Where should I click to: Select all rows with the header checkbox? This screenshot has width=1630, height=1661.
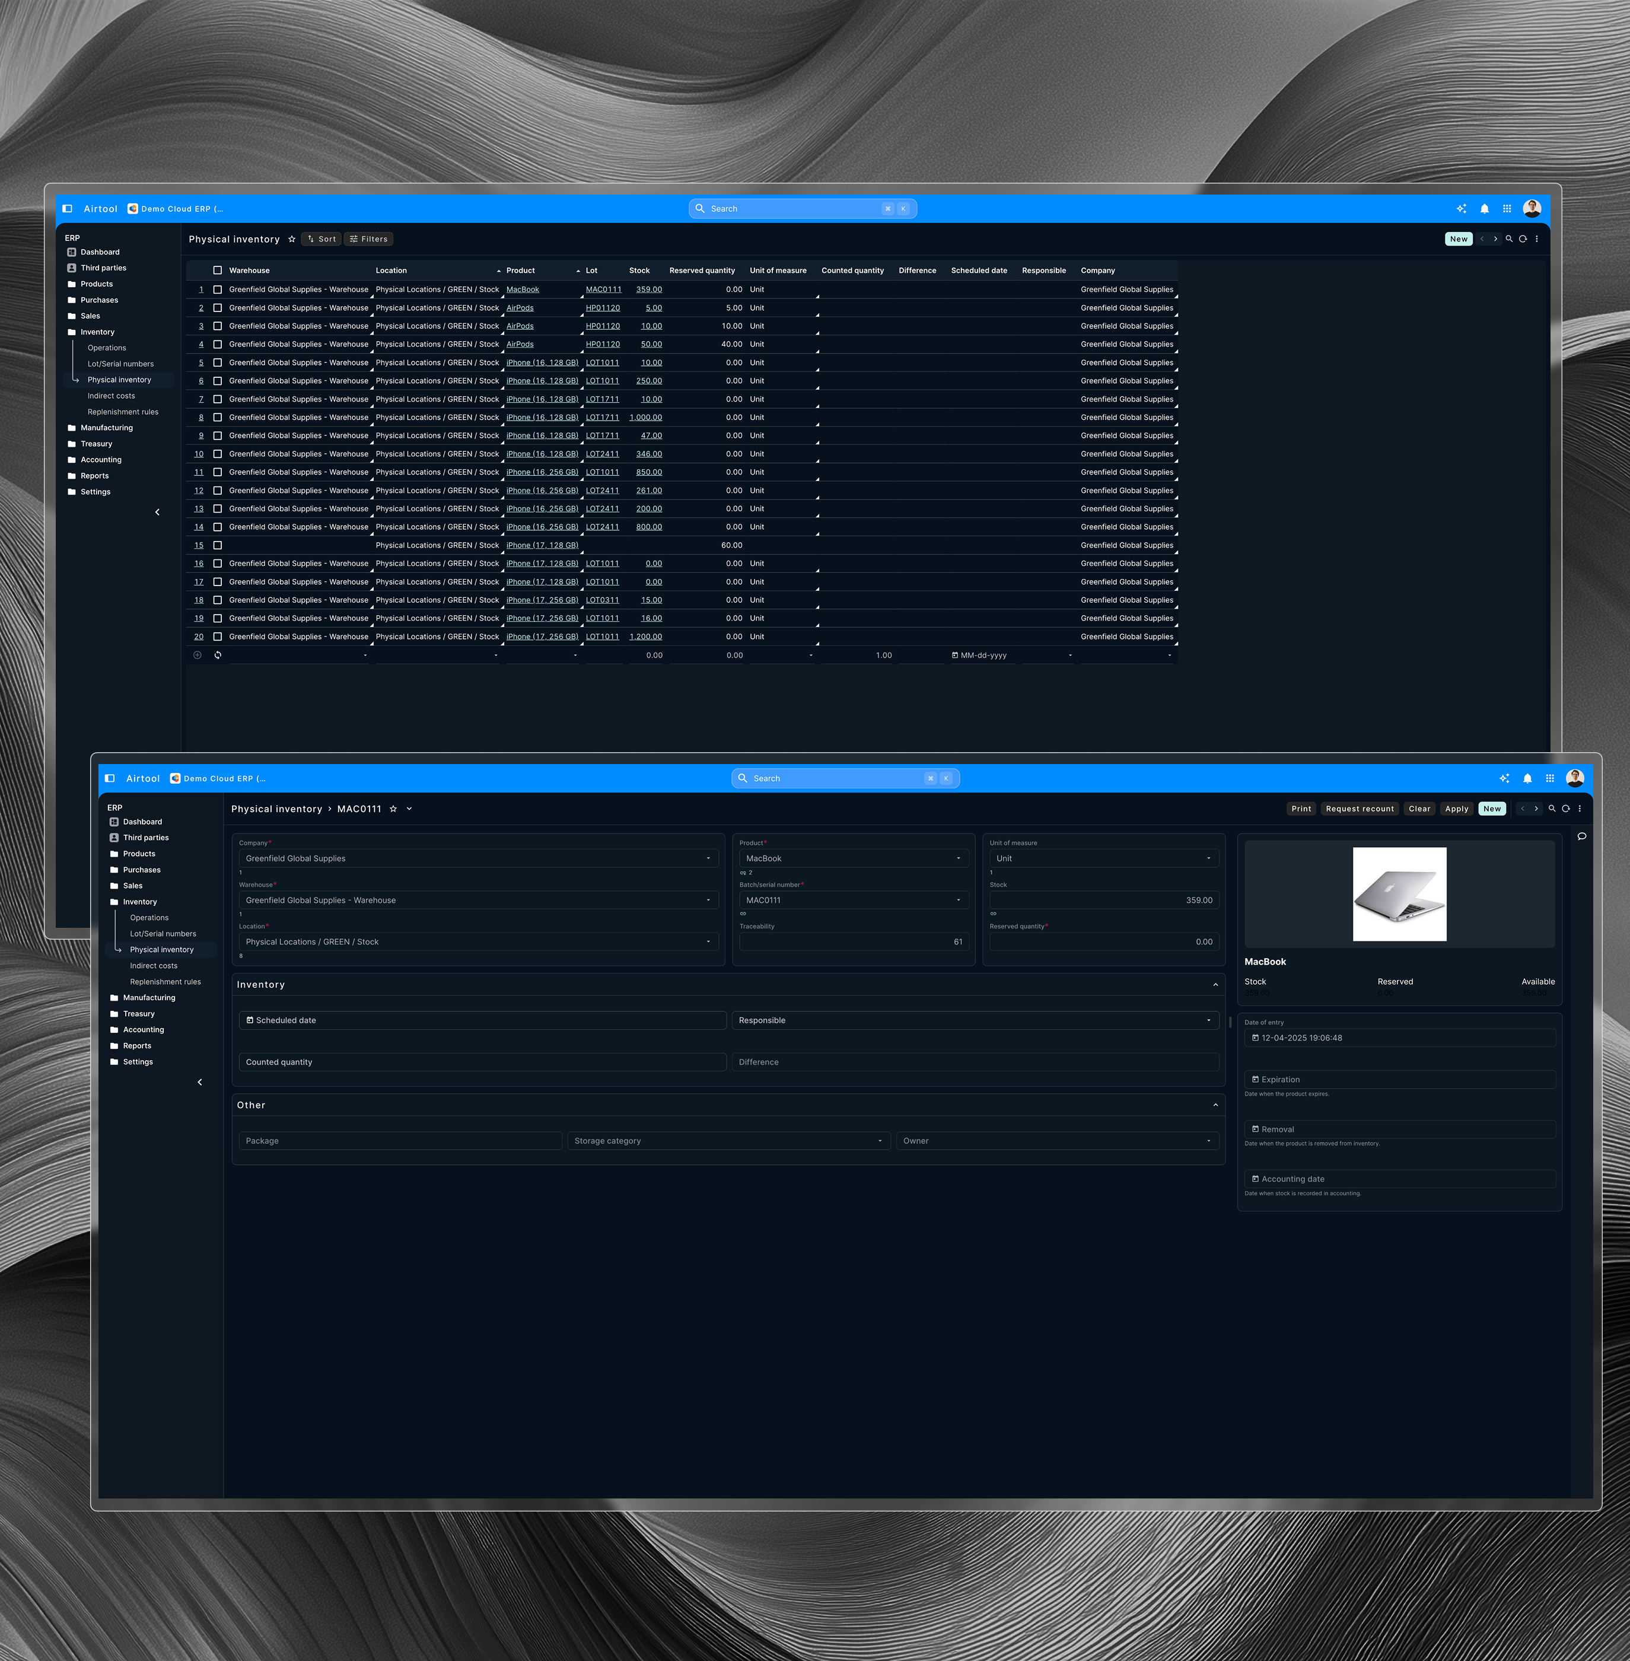[x=218, y=271]
